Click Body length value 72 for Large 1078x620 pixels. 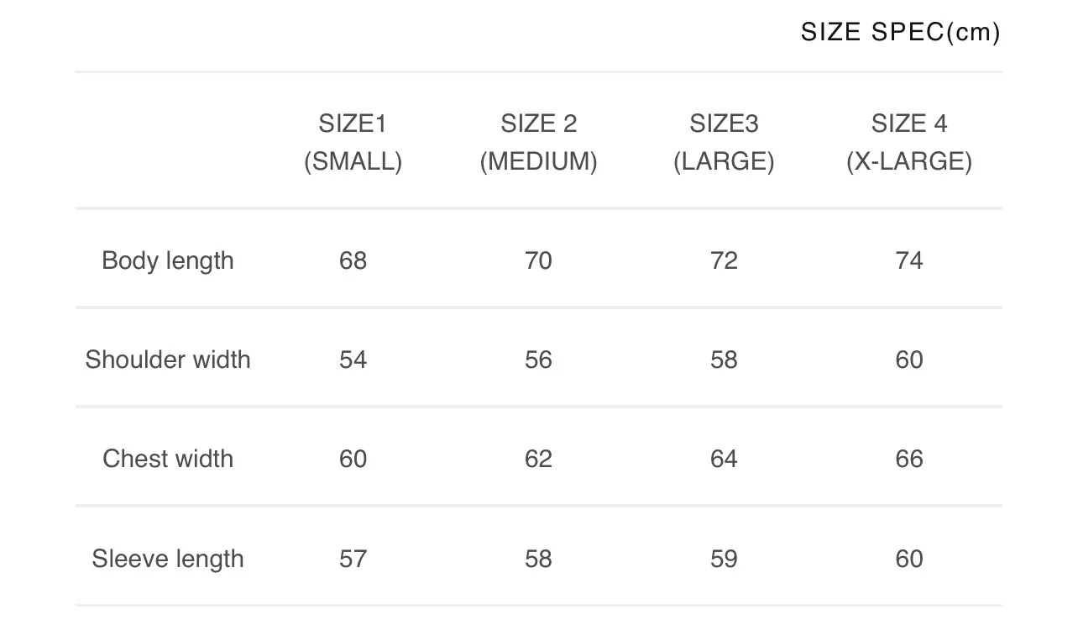click(x=724, y=260)
